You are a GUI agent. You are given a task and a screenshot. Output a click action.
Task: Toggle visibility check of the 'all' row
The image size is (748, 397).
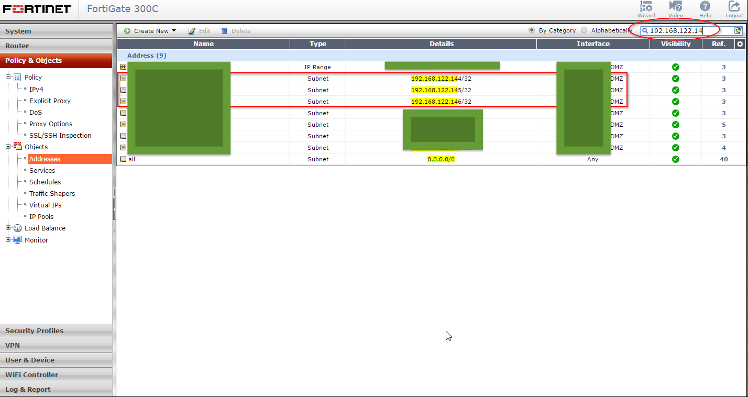point(676,159)
